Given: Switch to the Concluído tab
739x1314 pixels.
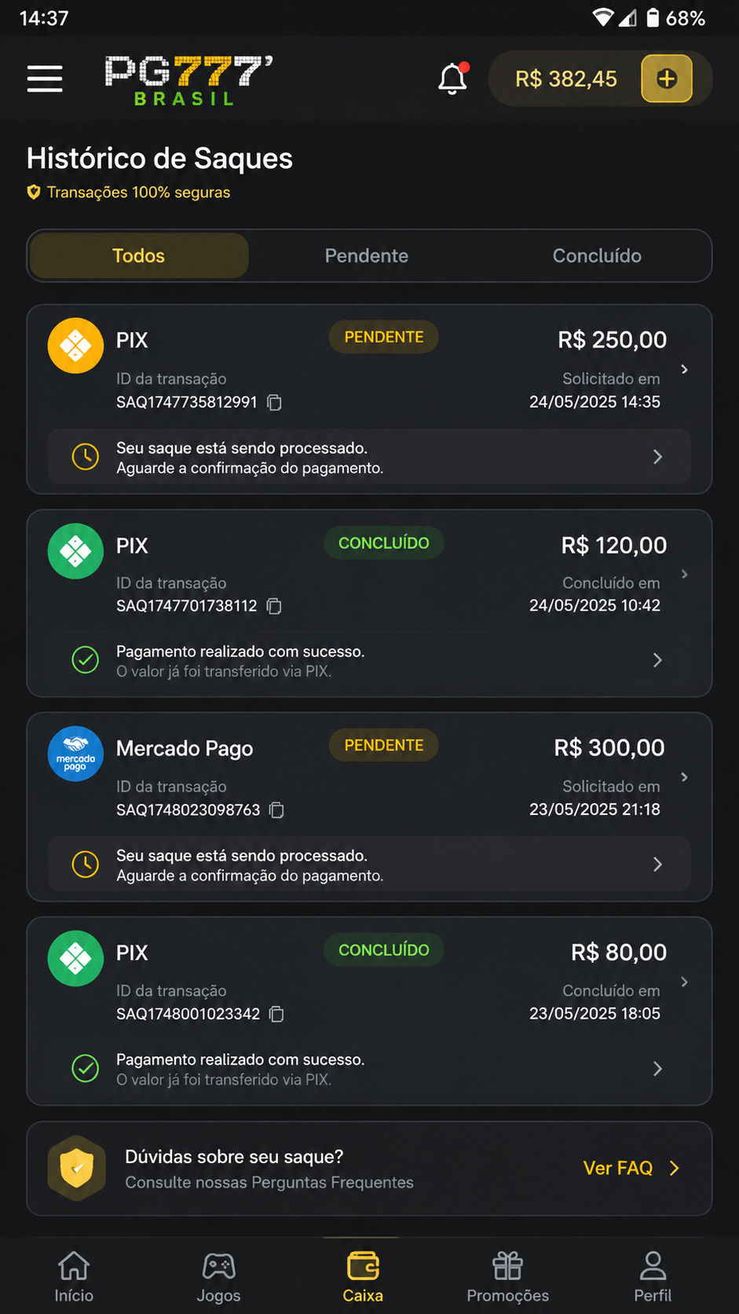Looking at the screenshot, I should coord(597,255).
